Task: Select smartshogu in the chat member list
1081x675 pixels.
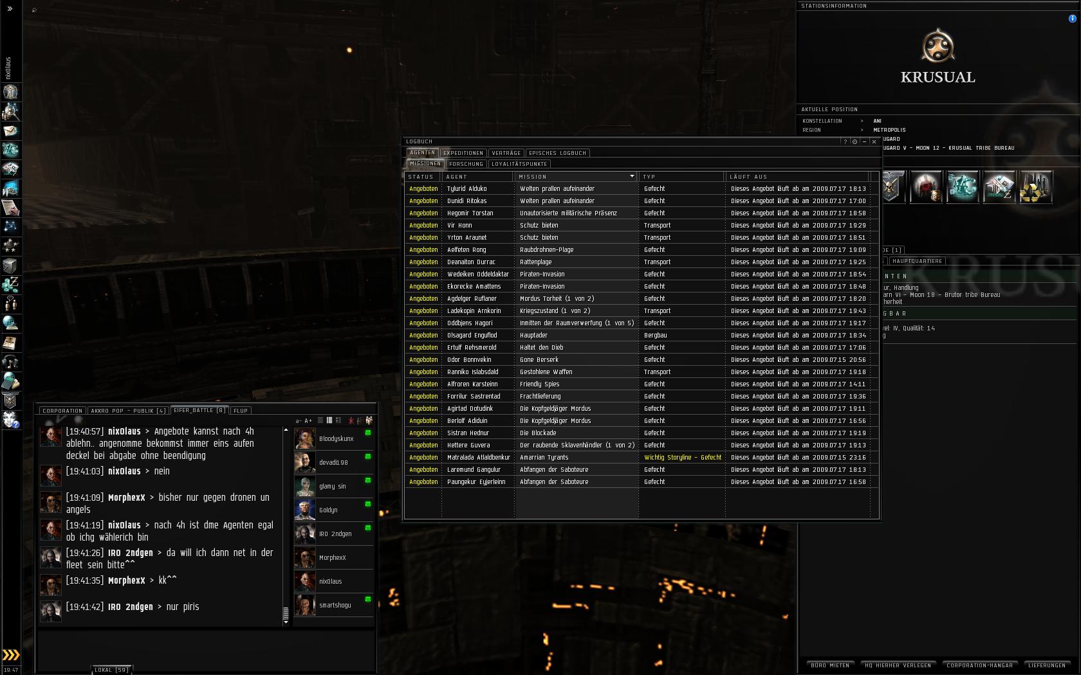Action: click(333, 605)
